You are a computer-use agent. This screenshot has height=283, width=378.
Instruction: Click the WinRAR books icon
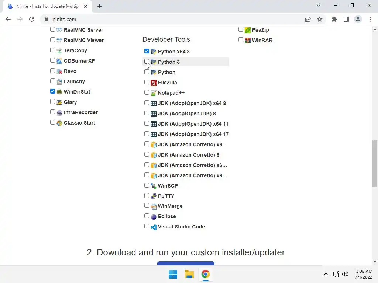(x=248, y=40)
